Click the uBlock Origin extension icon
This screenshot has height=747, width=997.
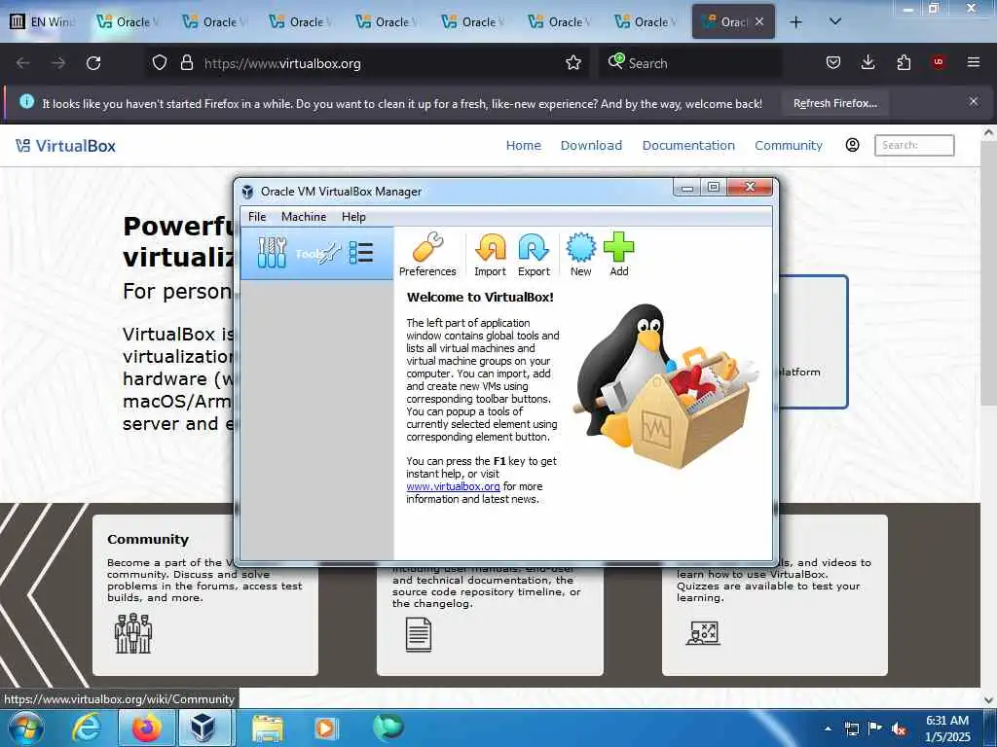(938, 63)
